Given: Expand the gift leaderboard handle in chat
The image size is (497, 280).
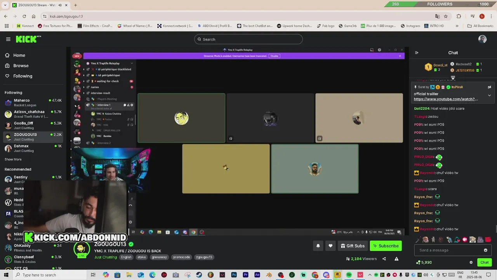Looking at the screenshot, I should pyautogui.click(x=453, y=78).
